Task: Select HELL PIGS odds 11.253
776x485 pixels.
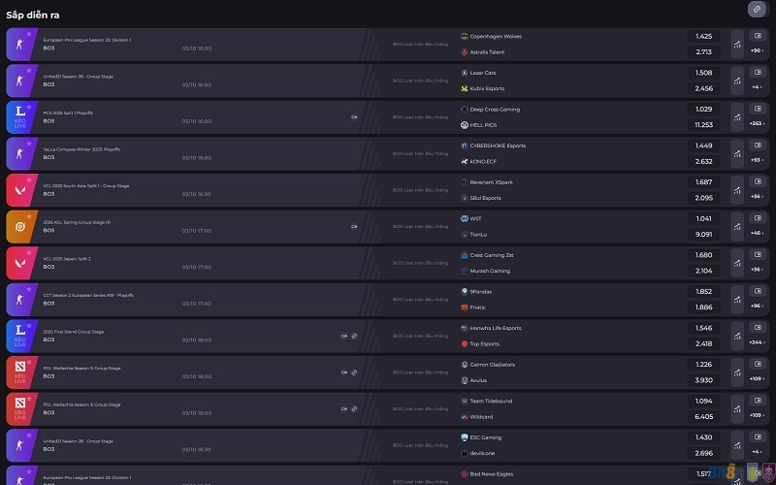Action: [703, 125]
